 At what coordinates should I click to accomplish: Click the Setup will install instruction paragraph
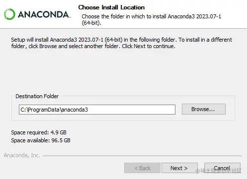click(121, 43)
